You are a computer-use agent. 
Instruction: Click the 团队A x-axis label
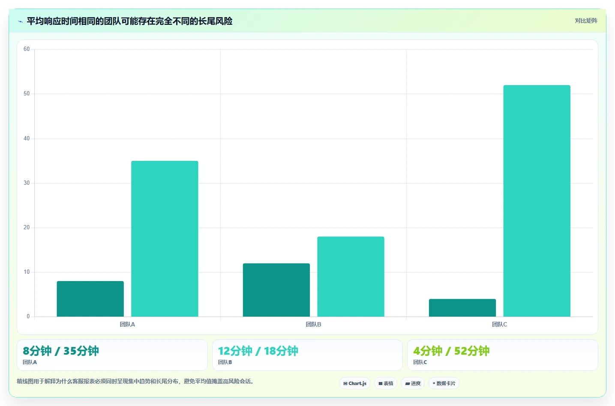(127, 324)
